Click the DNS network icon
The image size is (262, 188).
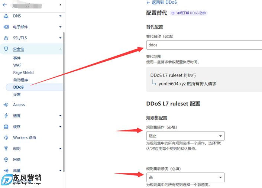click(6, 16)
